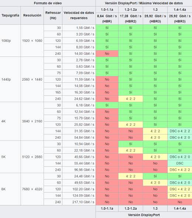Select the "Refrescar (Hz)" column header
This screenshot has width=192, height=218.
click(x=53, y=15)
